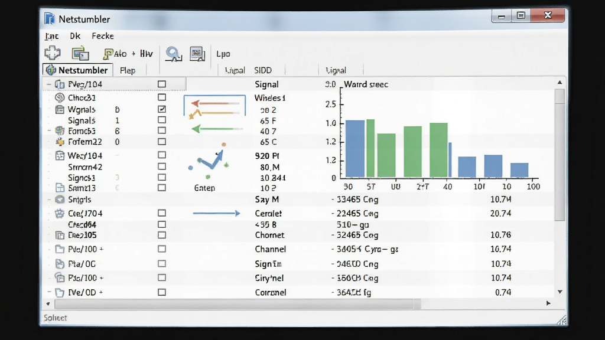Click the magnifier search toolbar icon
The image size is (605, 340).
(174, 54)
